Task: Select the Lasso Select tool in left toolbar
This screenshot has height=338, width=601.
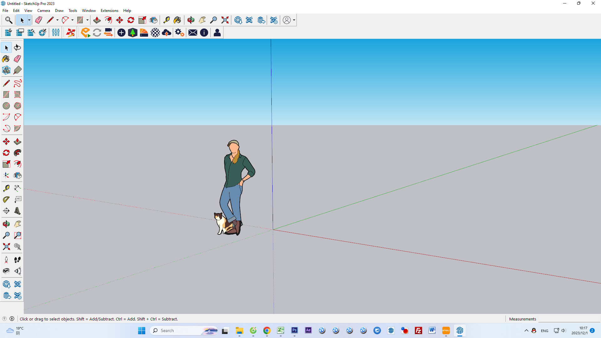Action: pyautogui.click(x=18, y=48)
